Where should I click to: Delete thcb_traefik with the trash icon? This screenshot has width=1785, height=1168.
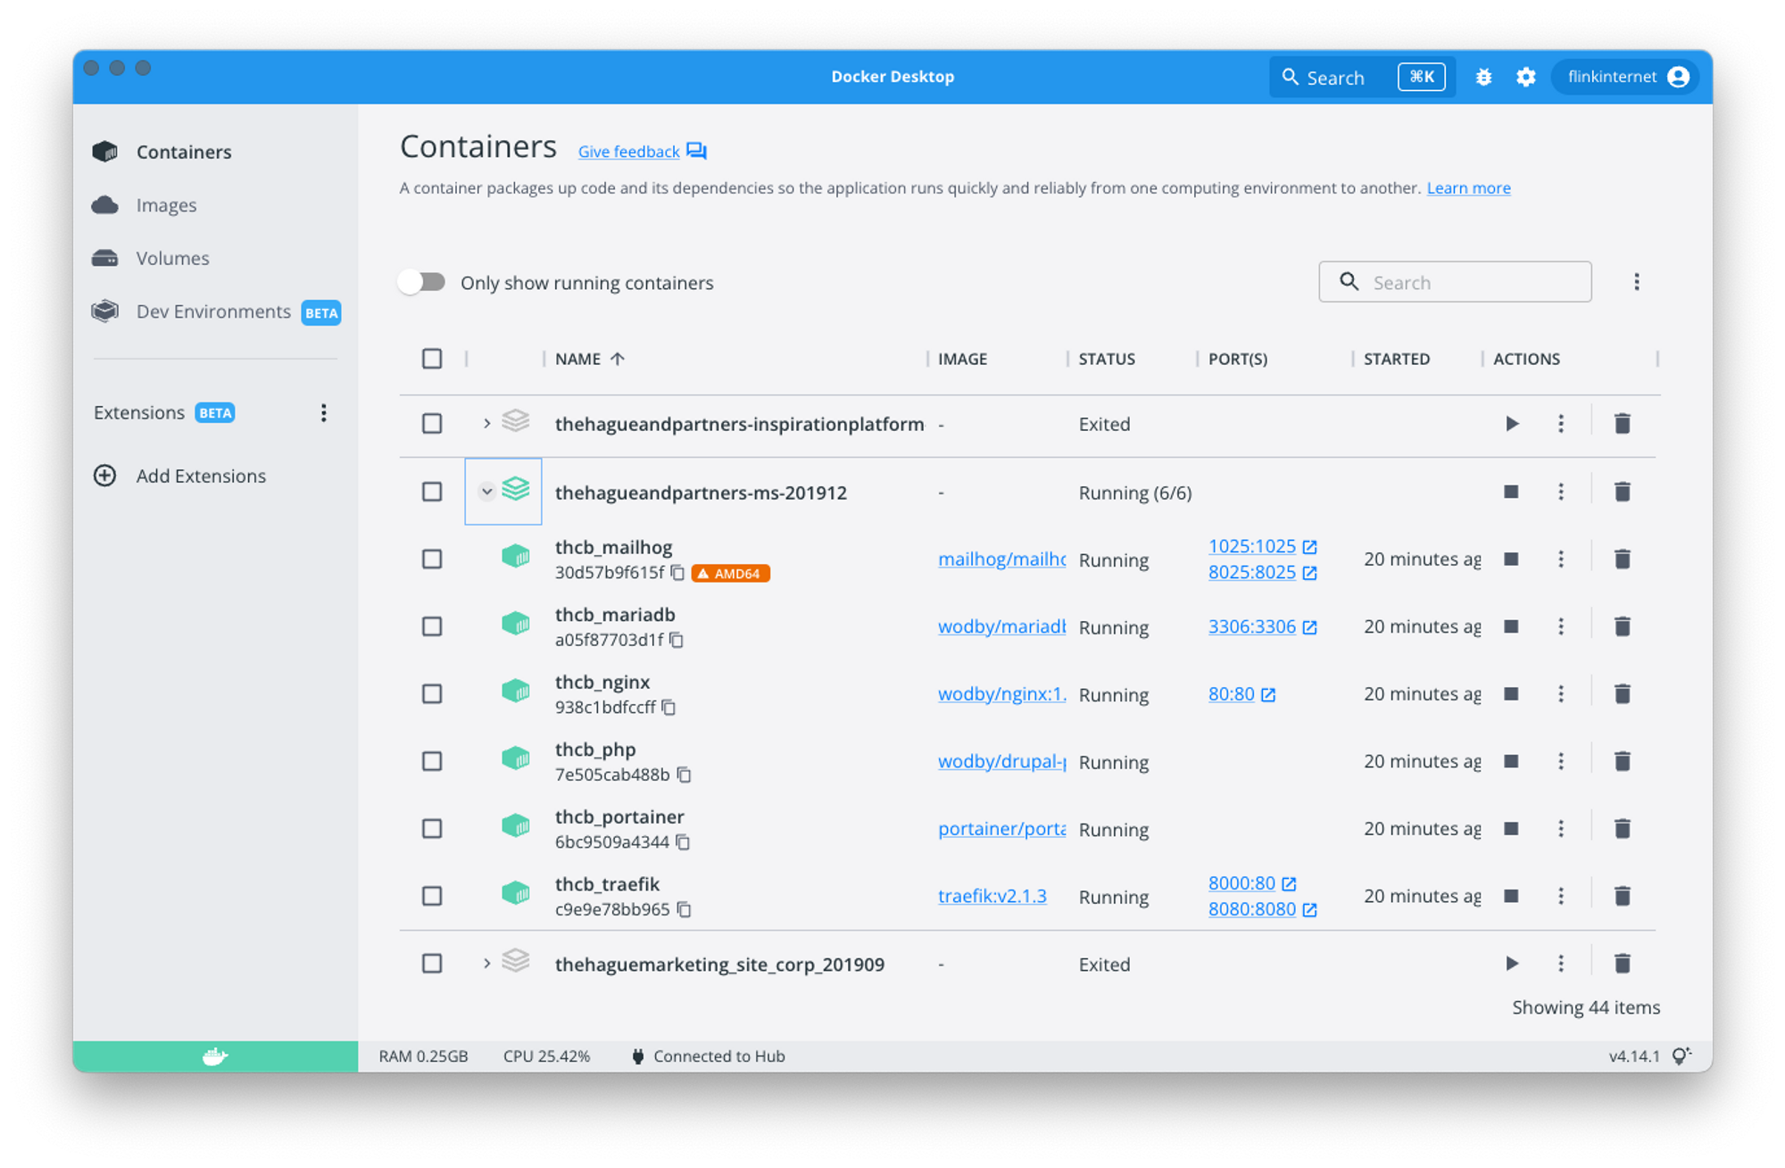coord(1622,895)
